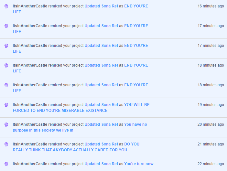This screenshot has height=171, width=227.
Task: Click Updated Sona Ref in the 22 minutes ago notification
Action: coord(101,164)
